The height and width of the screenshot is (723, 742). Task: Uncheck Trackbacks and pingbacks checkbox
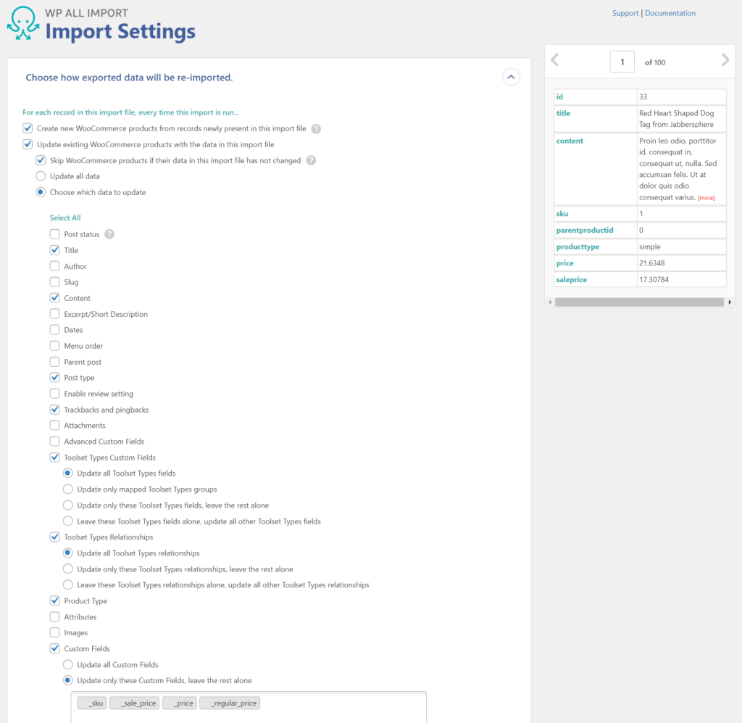pos(55,410)
